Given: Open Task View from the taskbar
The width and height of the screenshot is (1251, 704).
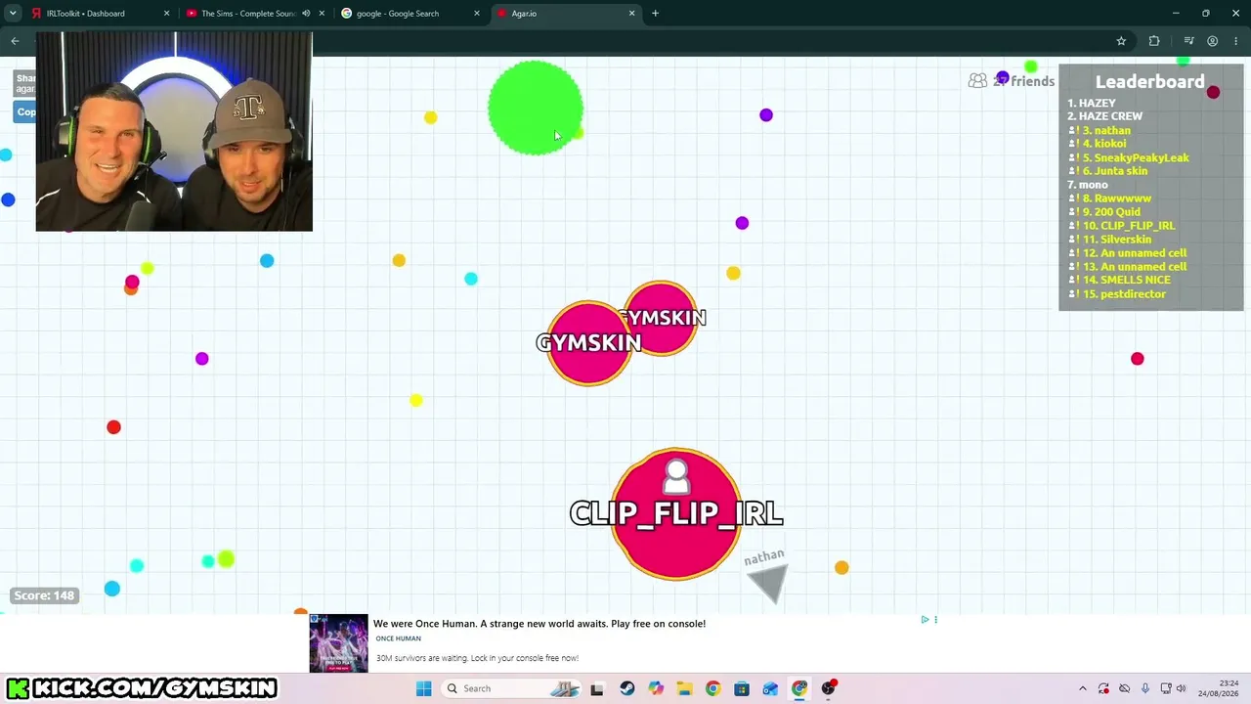Looking at the screenshot, I should click(x=597, y=688).
